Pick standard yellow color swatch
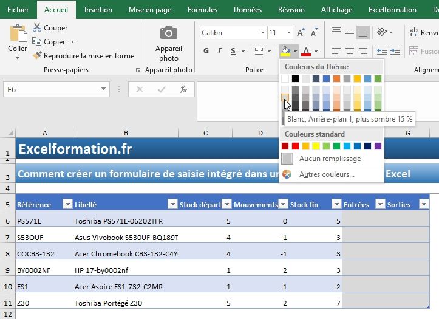Viewport: 439px width, 319px height. [316, 146]
